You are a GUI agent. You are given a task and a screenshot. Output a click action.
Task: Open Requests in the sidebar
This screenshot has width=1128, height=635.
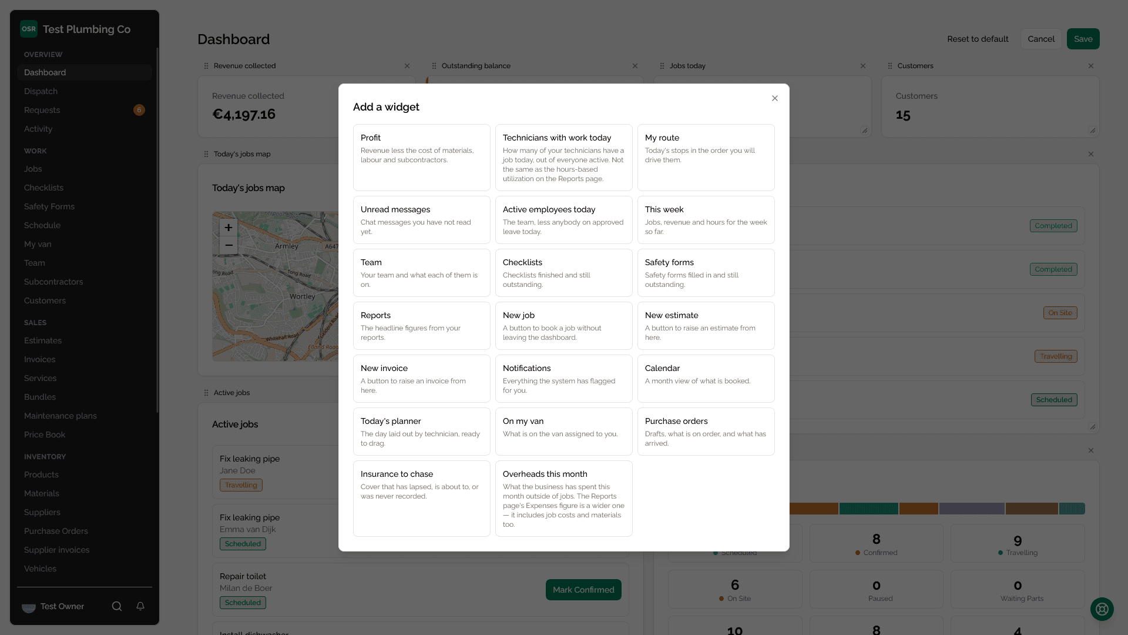click(85, 110)
